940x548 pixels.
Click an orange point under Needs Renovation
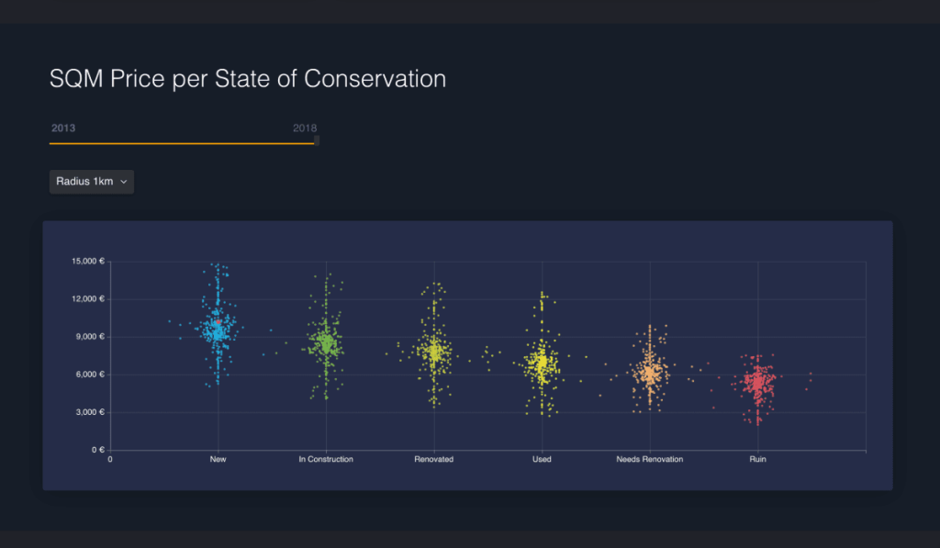point(650,372)
